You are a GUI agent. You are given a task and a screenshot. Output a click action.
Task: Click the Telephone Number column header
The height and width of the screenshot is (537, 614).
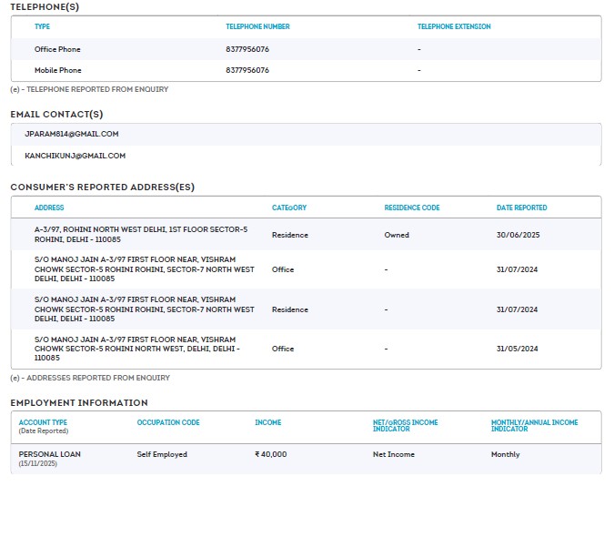pos(257,26)
